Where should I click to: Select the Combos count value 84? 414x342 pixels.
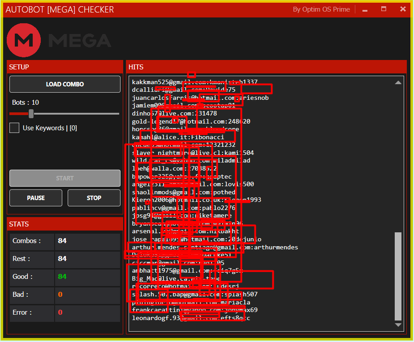pos(62,241)
